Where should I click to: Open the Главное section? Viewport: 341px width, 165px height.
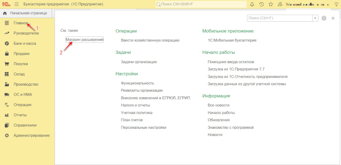point(21,23)
